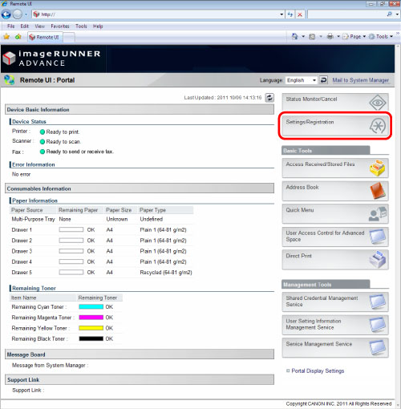The height and width of the screenshot is (409, 401).
Task: Open the Favorites menu
Action: tap(60, 26)
